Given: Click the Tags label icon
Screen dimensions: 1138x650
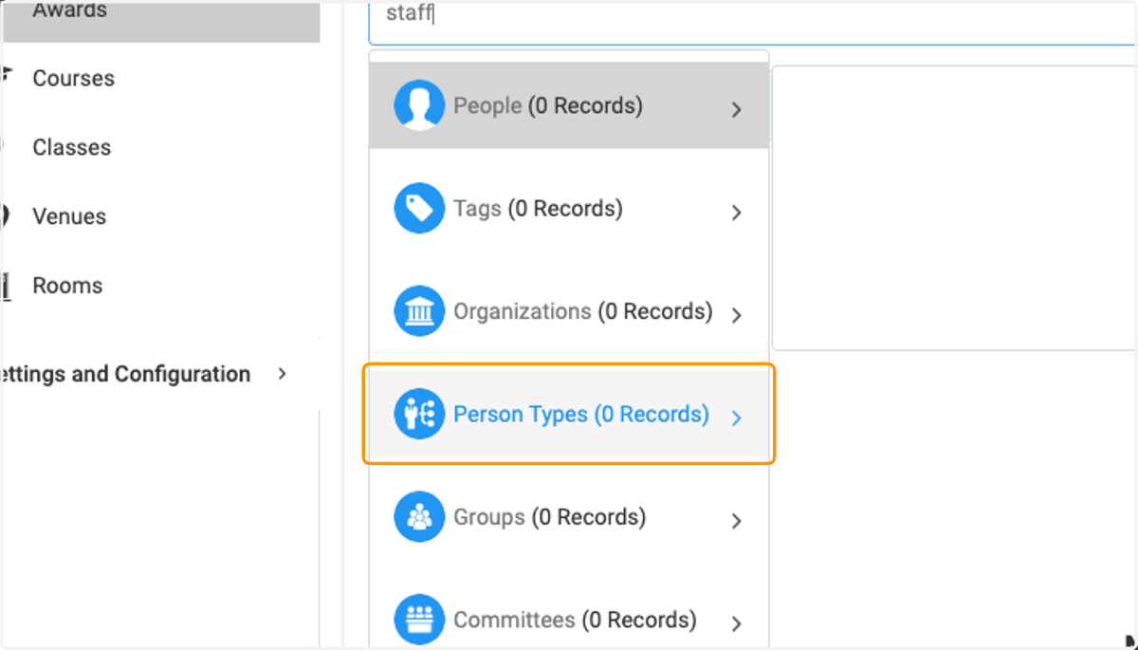Looking at the screenshot, I should (418, 208).
